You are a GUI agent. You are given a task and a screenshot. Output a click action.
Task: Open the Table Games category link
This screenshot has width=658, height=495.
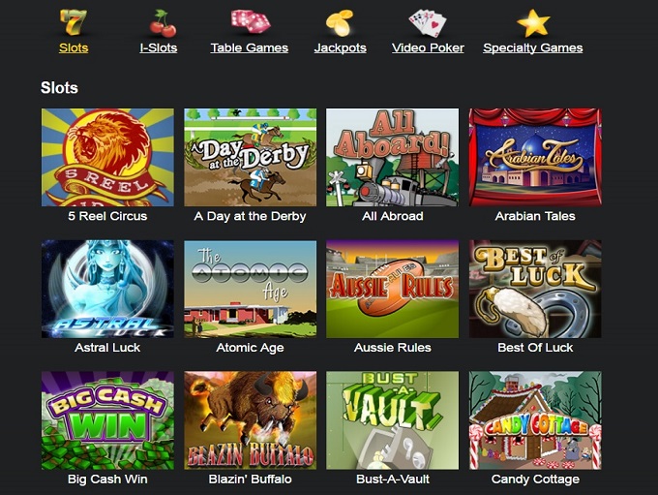250,47
